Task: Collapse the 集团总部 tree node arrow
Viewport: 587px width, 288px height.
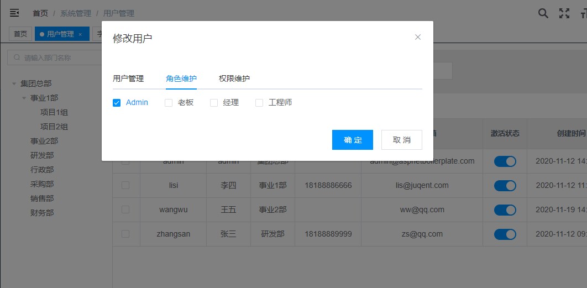Action: pos(14,84)
